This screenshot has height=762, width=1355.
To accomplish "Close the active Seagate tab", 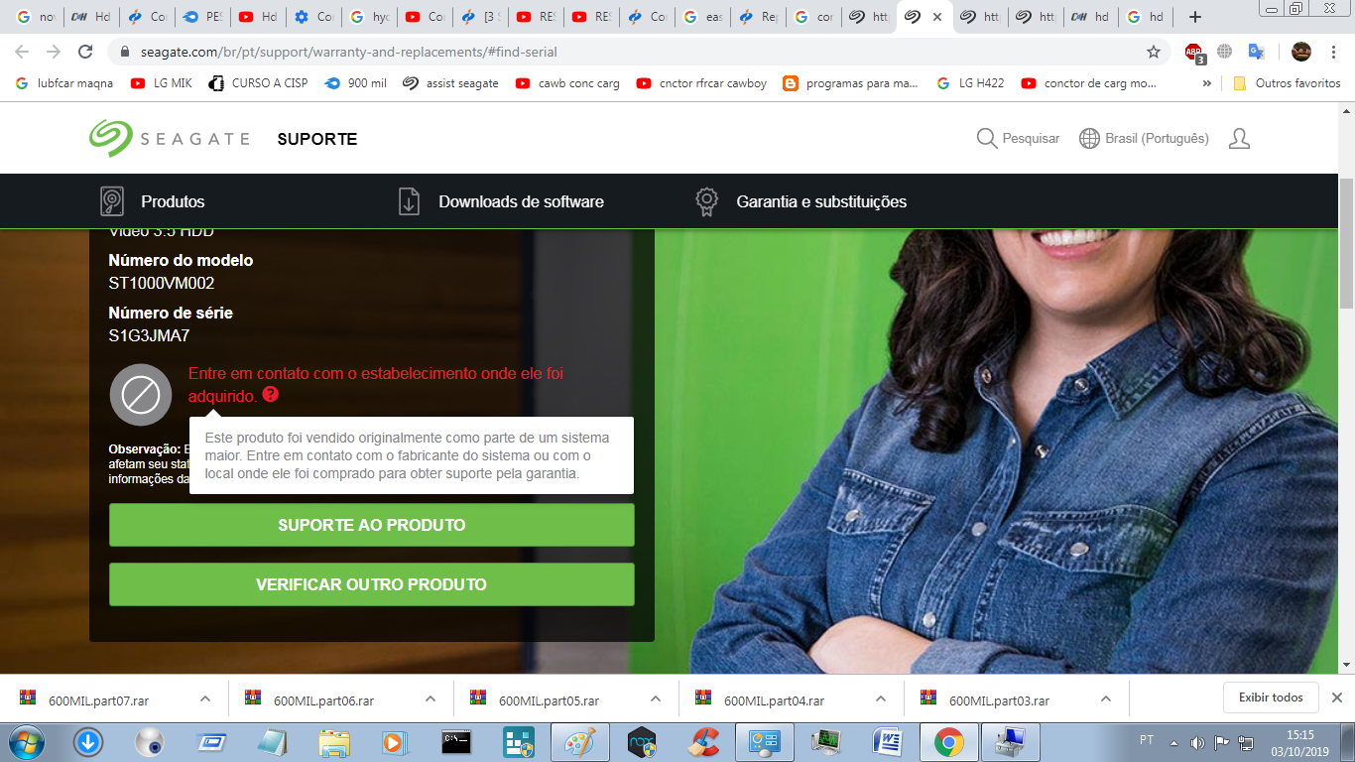I will point(936,17).
